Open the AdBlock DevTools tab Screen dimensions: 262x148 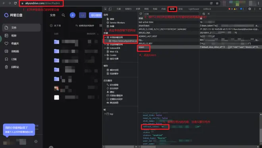coord(207,9)
